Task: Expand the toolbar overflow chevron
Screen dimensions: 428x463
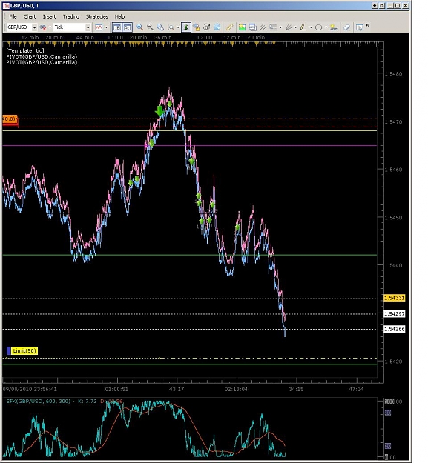Action: [368, 25]
